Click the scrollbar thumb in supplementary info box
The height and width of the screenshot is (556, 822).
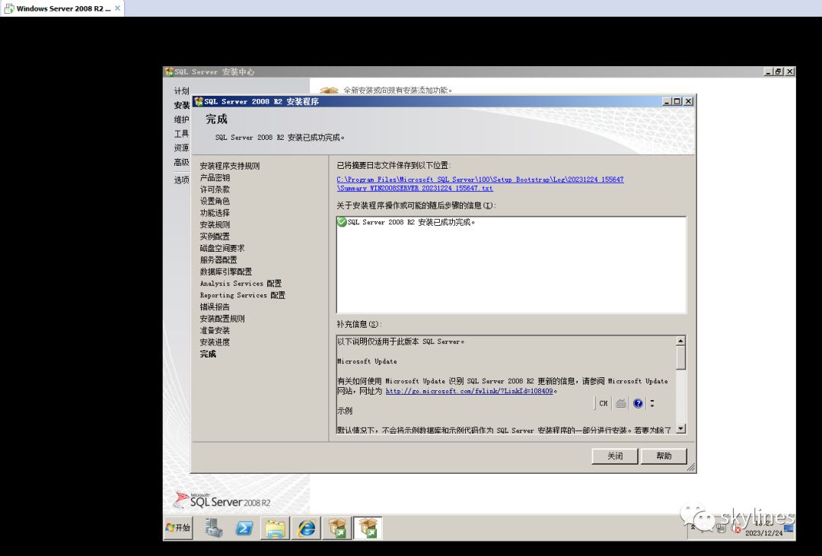680,358
